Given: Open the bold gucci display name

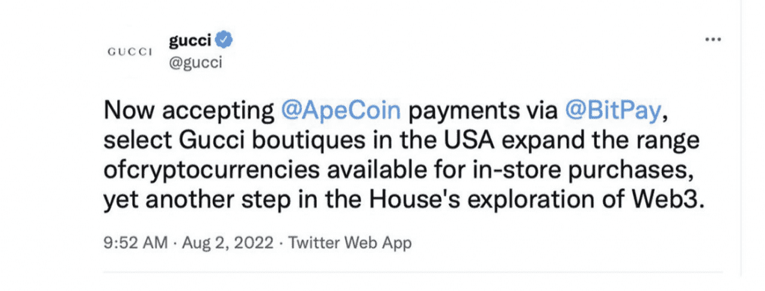Looking at the screenshot, I should [x=191, y=42].
